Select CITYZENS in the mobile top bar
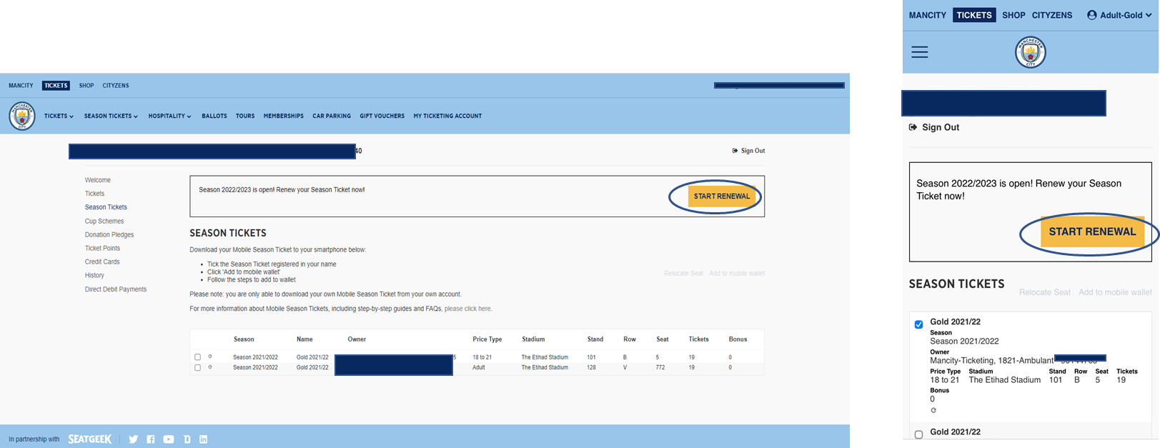 1052,15
